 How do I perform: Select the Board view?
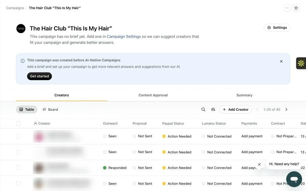[x=50, y=110]
